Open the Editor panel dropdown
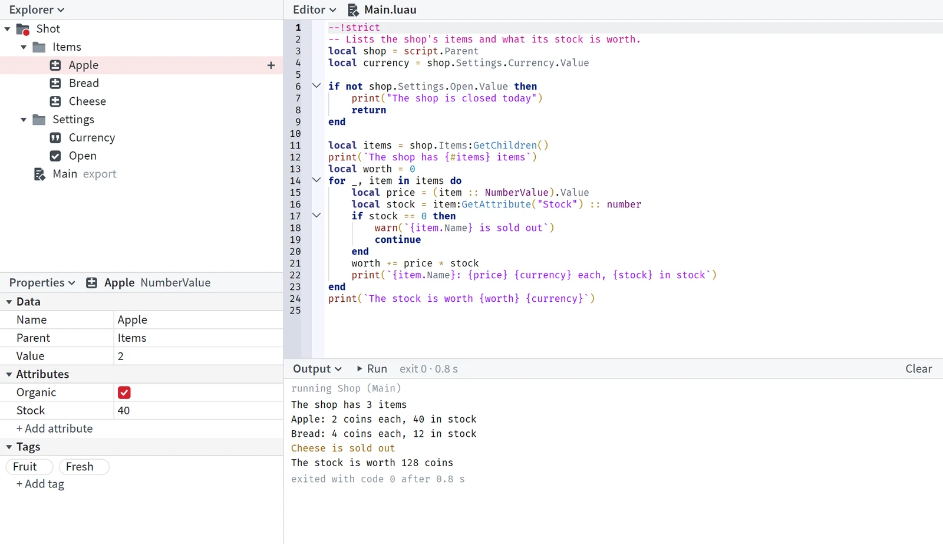943x544 pixels. 315,10
